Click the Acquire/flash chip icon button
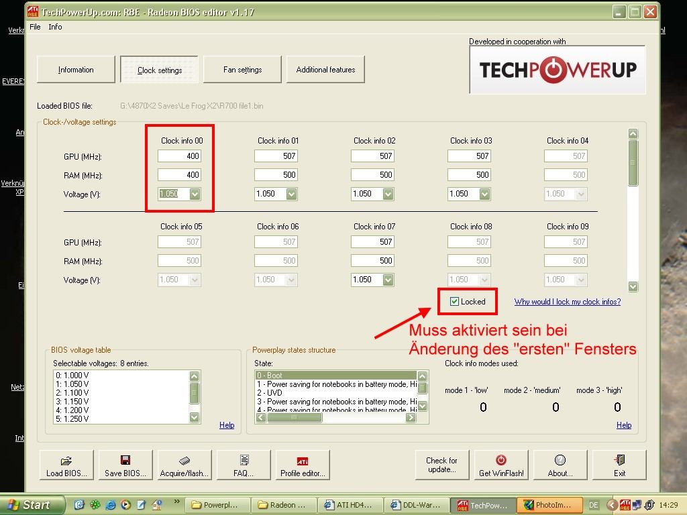This screenshot has height=515, width=687. [184, 465]
